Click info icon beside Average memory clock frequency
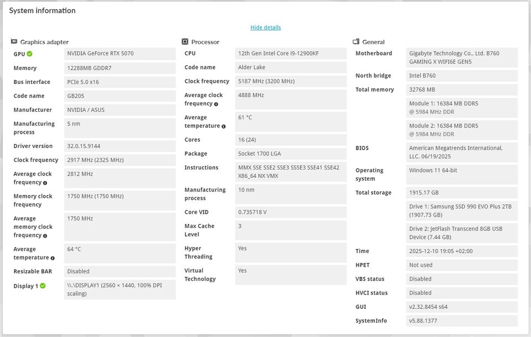531x337 pixels. pos(45,235)
